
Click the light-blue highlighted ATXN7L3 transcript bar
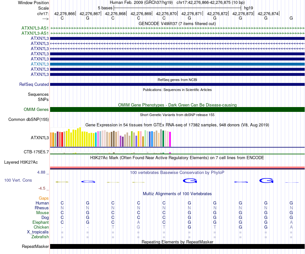(x=177, y=64)
